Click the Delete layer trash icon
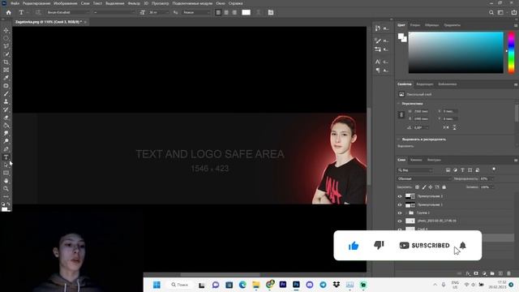This screenshot has height=292, width=519. [x=508, y=273]
